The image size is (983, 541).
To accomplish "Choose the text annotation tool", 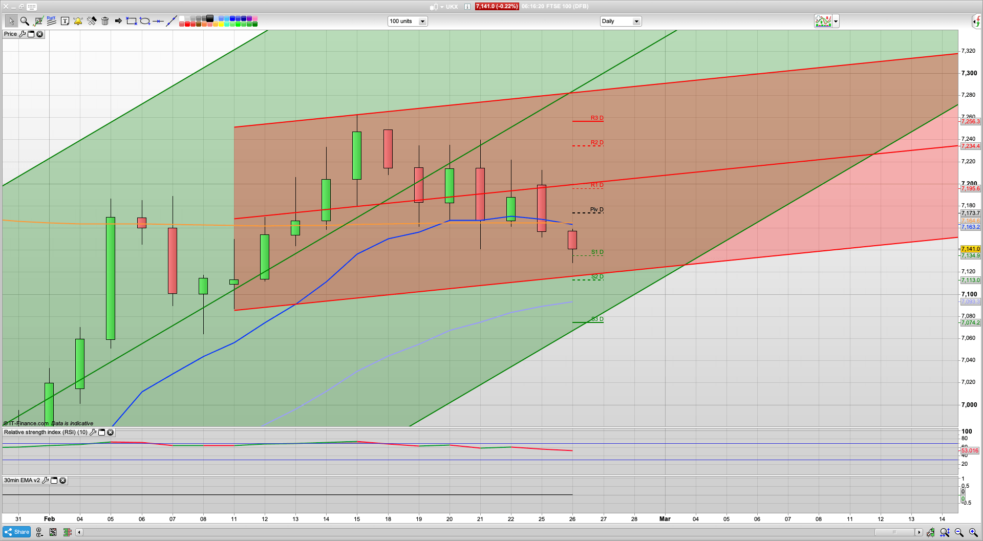I will pos(65,21).
